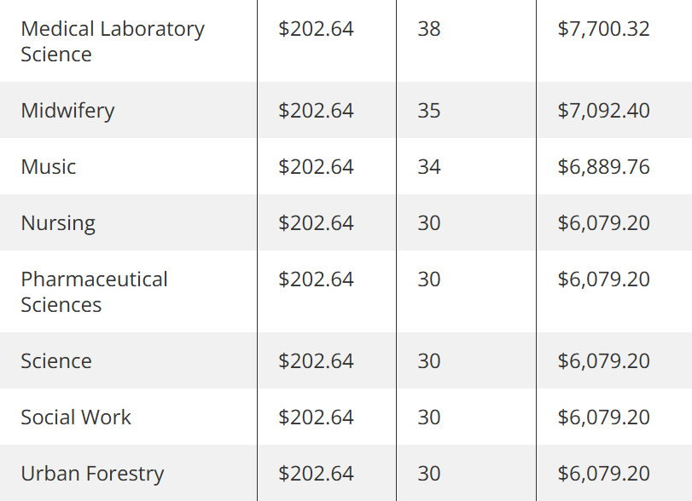Select the 34 credits cell for Music
This screenshot has height=501, width=692.
pos(429,166)
